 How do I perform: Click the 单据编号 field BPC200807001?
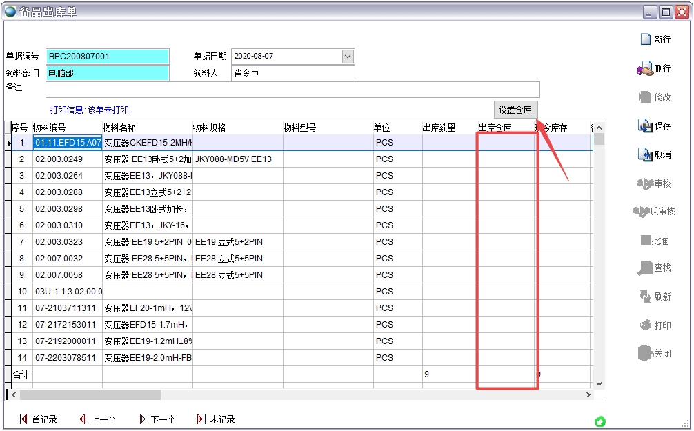(107, 57)
